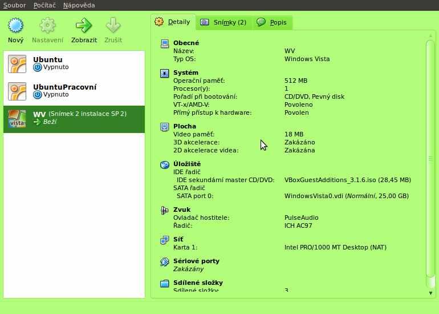Click the Popis tab speech bubble icon
This screenshot has width=439, height=314.
(x=261, y=22)
